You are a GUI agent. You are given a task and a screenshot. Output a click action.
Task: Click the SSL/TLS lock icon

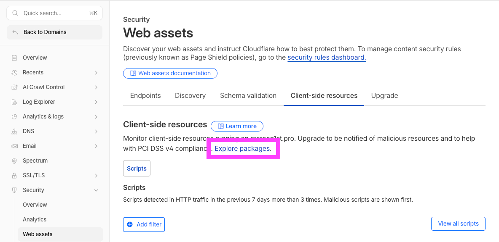tap(15, 175)
